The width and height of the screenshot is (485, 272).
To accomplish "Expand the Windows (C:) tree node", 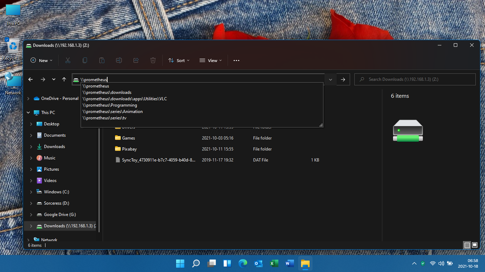I will 31,192.
